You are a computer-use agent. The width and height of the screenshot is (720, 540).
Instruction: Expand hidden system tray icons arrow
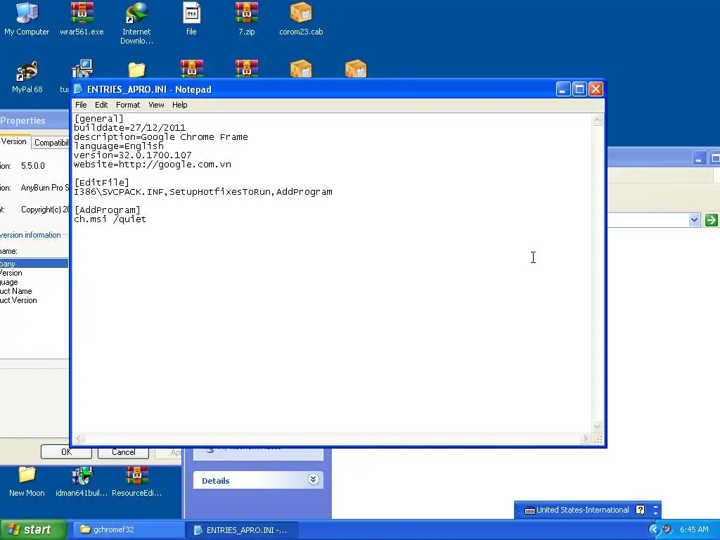pos(654,529)
